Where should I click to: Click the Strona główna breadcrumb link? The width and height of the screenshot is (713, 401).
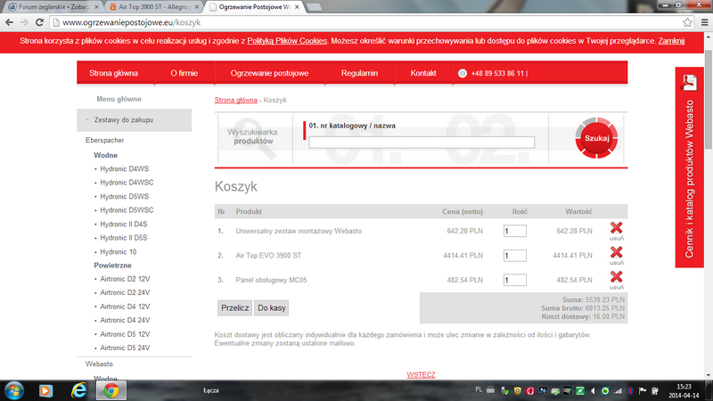(x=235, y=100)
